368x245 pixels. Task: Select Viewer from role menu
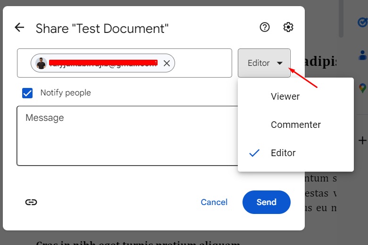[296, 96]
